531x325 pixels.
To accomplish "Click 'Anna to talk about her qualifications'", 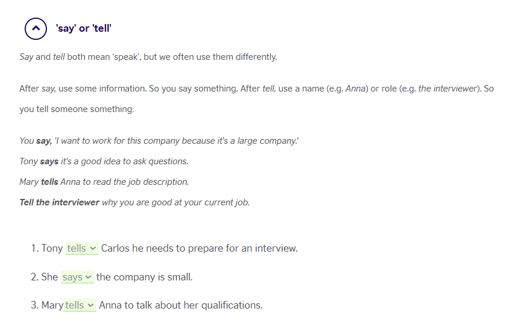I will coord(181,305).
